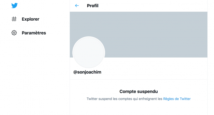Open the Paramètres navigation item
This screenshot has width=214, height=115.
click(x=29, y=33)
